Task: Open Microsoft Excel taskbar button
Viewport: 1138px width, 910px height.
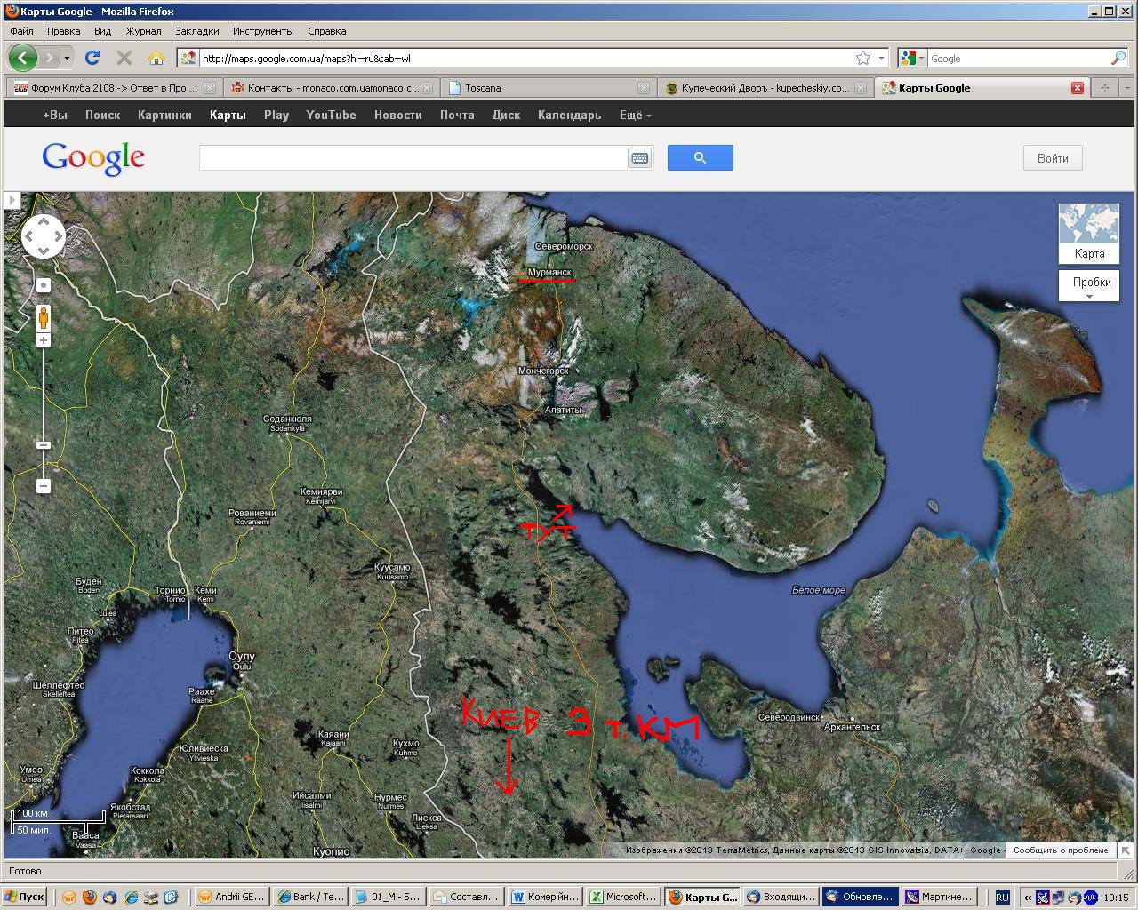Action: click(623, 897)
